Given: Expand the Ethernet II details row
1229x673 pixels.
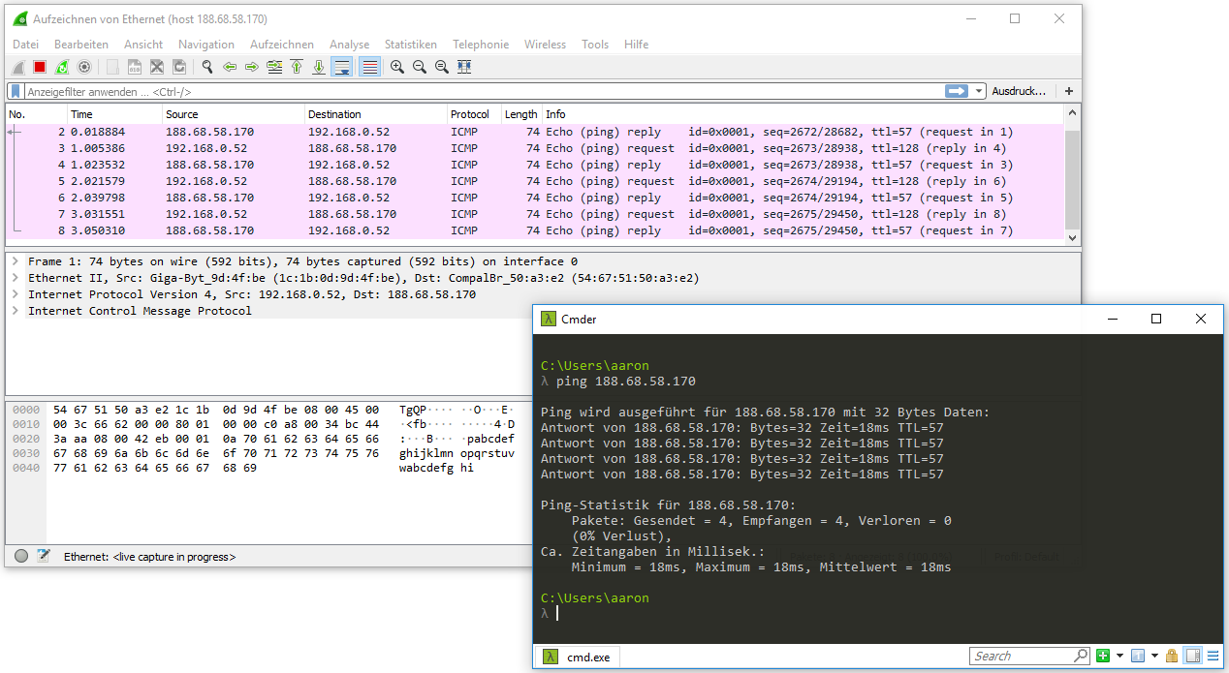Looking at the screenshot, I should (16, 278).
